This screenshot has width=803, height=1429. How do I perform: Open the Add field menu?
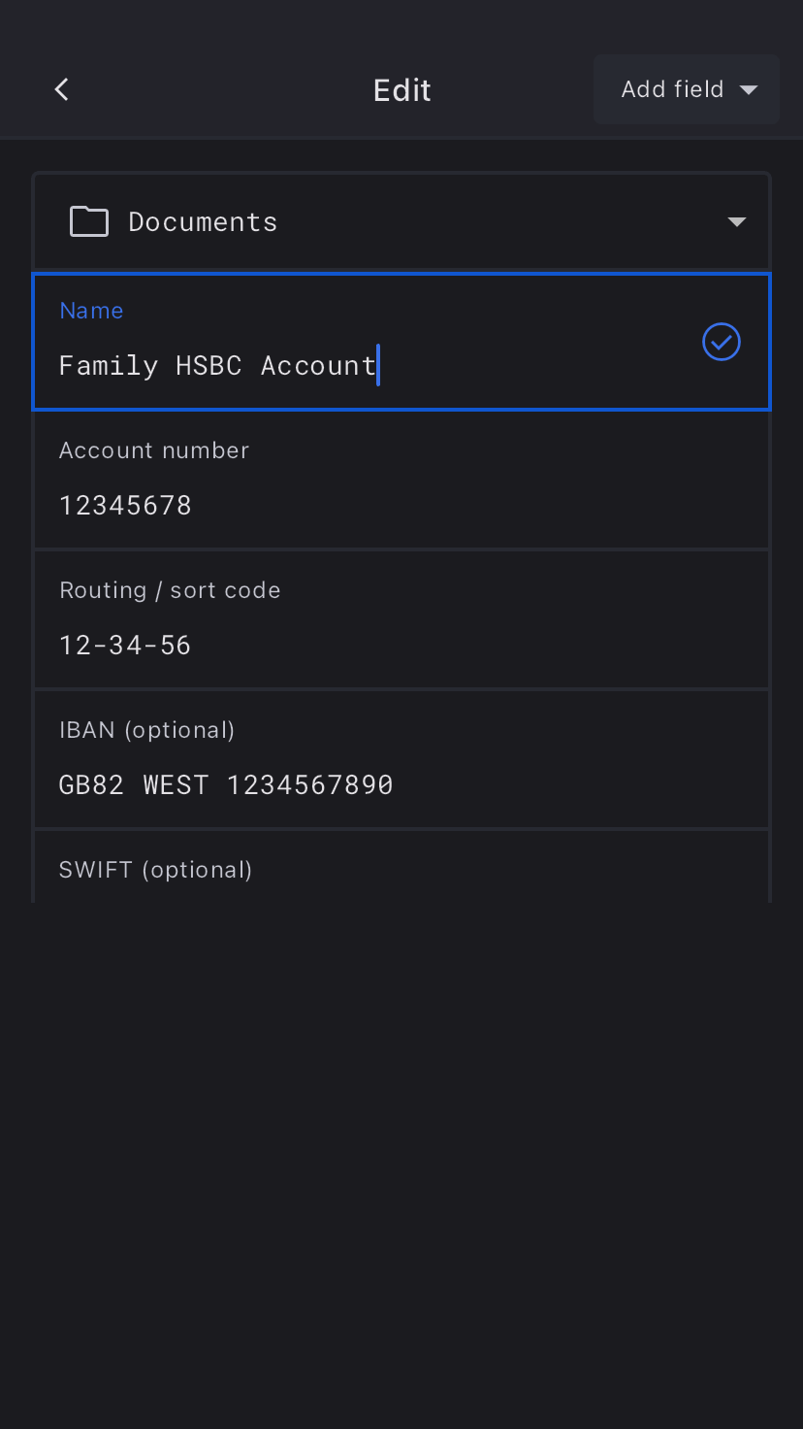click(672, 89)
